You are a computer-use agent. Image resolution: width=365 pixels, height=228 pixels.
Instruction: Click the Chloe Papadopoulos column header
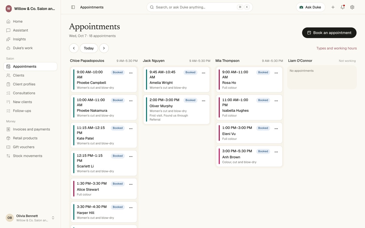(87, 61)
